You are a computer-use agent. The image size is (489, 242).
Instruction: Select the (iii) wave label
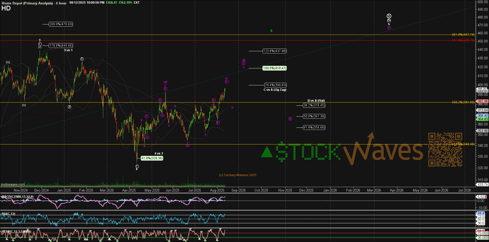(8, 62)
